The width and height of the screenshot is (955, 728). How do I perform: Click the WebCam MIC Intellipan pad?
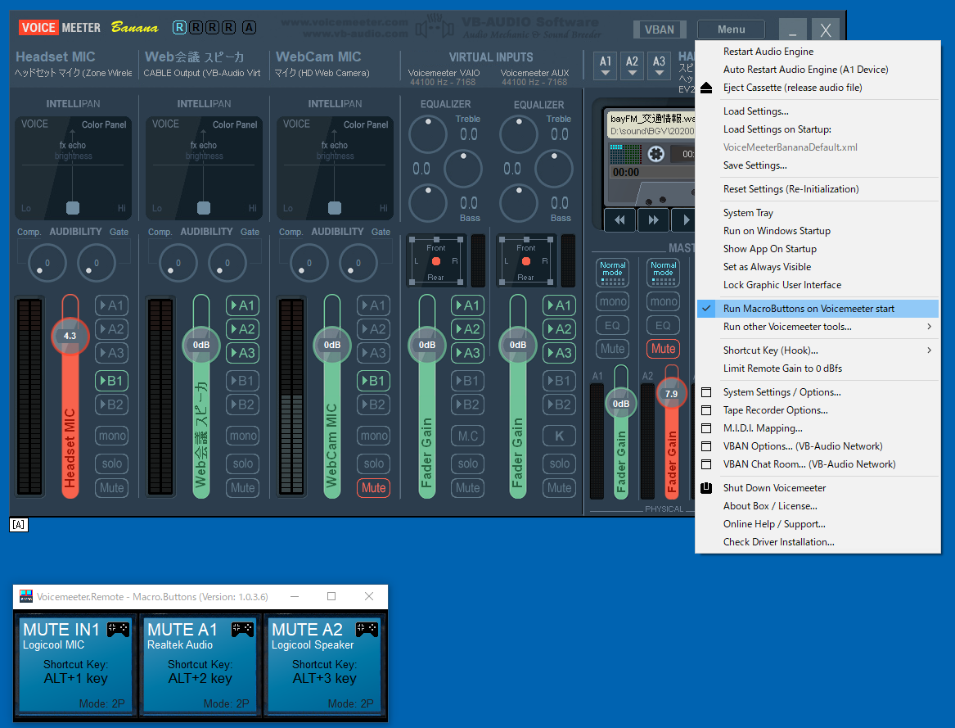[x=335, y=168]
